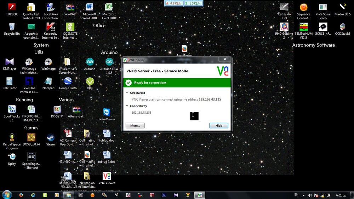Start Steam from the desktop
354x199 pixels.
click(51, 138)
